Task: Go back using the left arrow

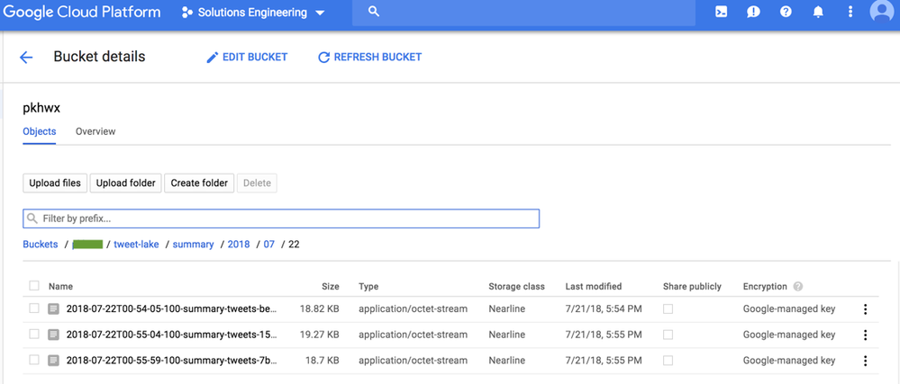Action: pos(26,58)
